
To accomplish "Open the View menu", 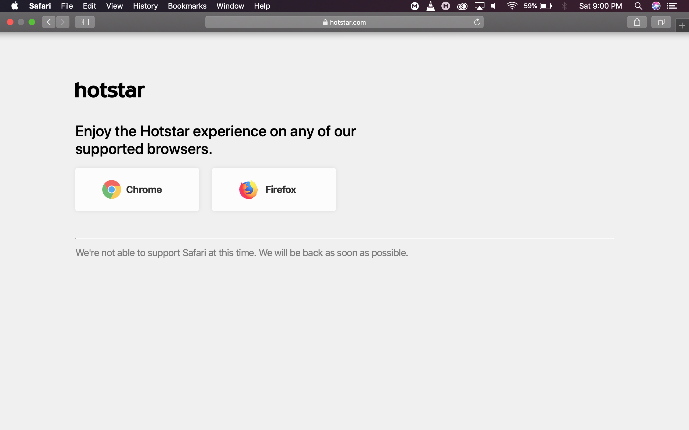I will click(114, 6).
